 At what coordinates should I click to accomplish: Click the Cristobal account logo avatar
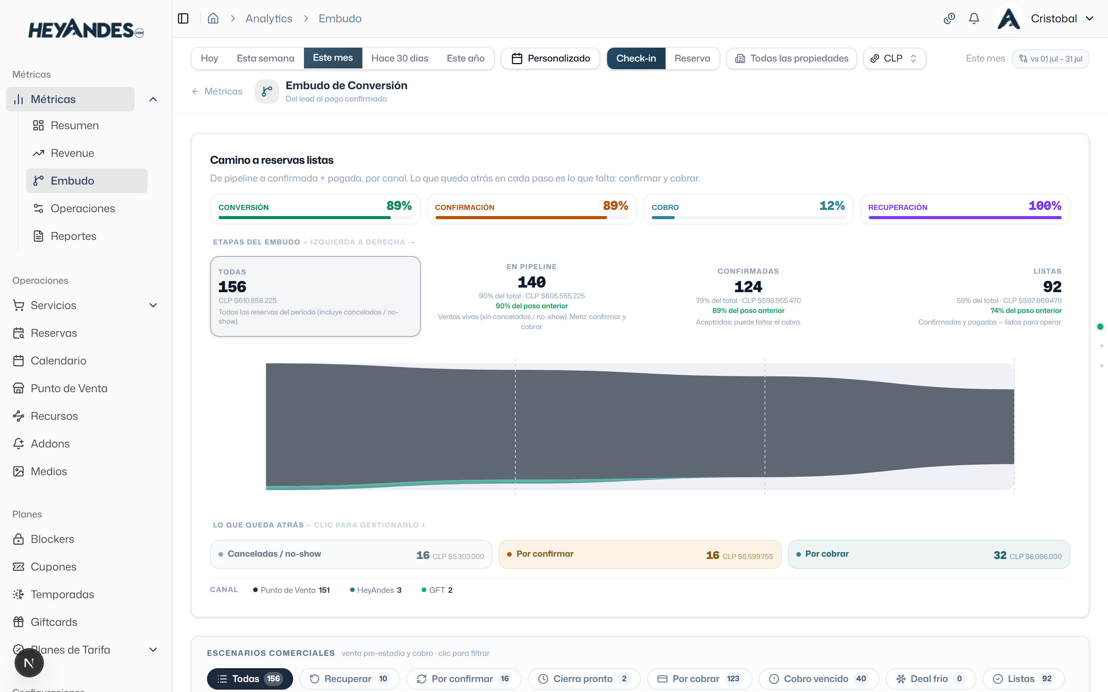[1009, 19]
